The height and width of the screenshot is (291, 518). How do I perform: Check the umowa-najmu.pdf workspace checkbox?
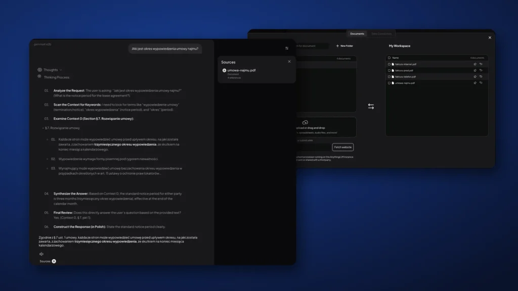(x=389, y=83)
